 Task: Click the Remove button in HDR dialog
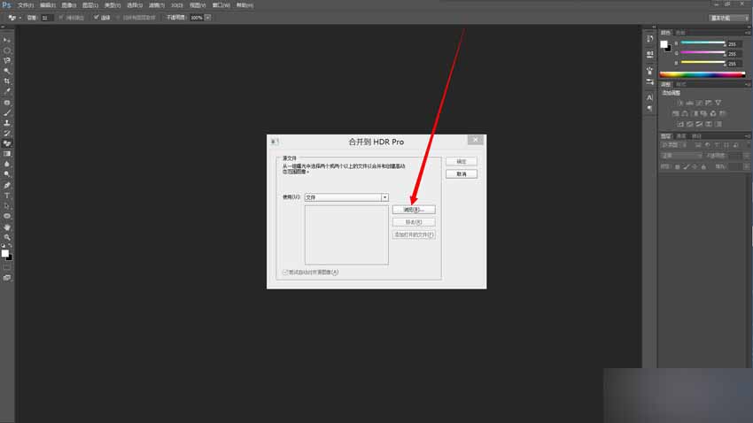[x=414, y=222]
